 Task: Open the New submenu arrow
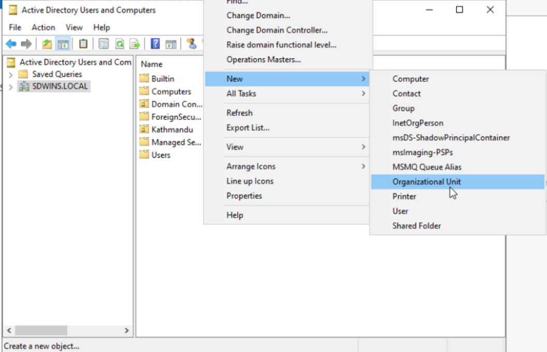364,79
